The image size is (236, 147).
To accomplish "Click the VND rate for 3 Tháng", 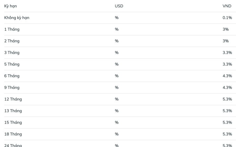I will click(227, 52).
